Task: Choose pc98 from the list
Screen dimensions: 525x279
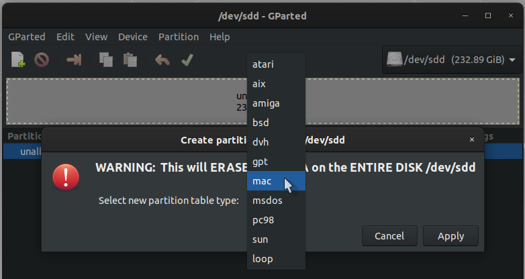Action: pos(276,220)
